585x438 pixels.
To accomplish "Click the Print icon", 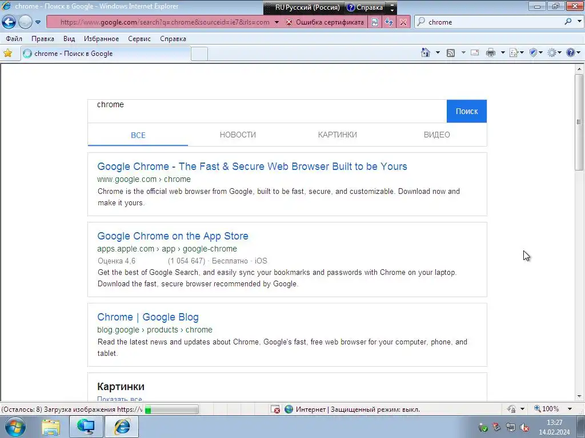I will [x=491, y=52].
